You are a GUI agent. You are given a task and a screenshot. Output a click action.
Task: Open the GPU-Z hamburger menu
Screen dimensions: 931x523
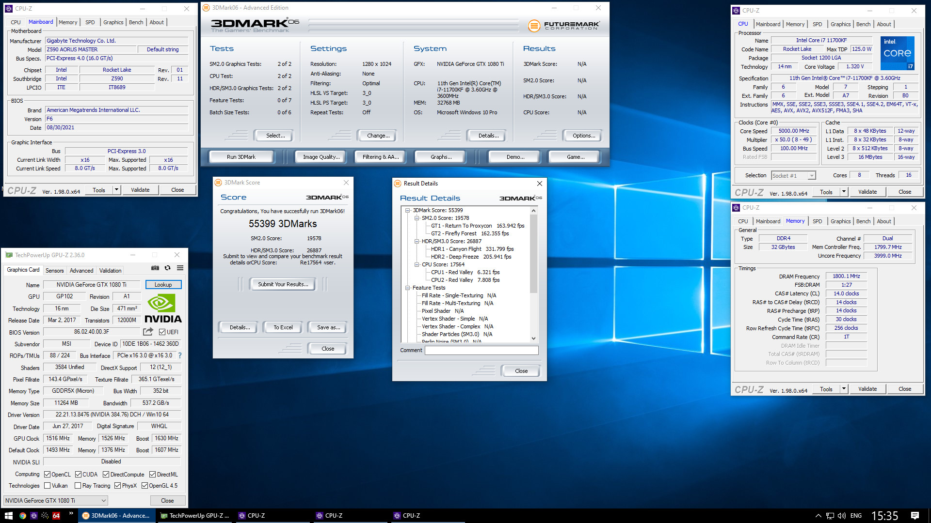point(180,268)
